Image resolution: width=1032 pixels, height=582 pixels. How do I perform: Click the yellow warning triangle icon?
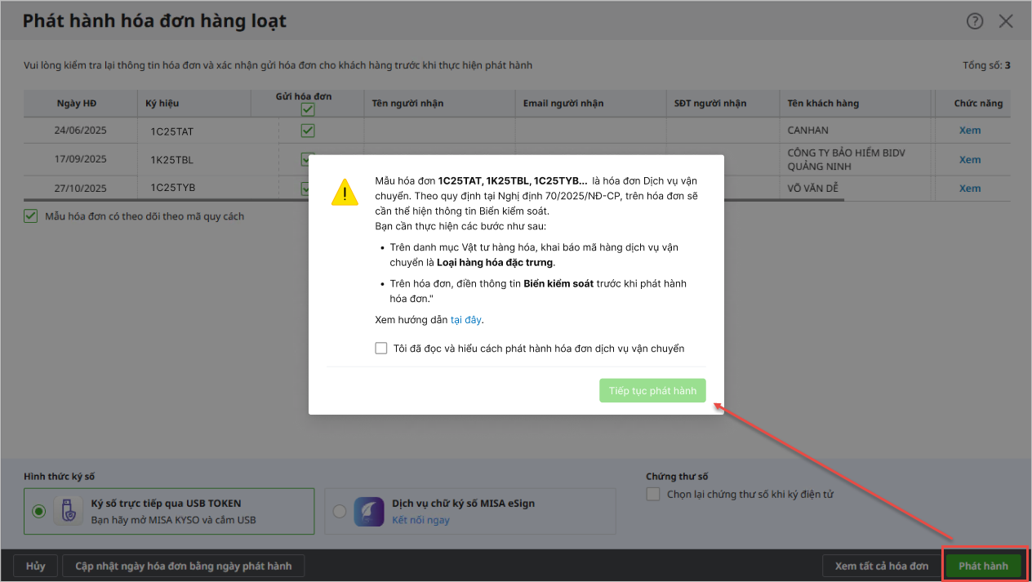coord(345,192)
